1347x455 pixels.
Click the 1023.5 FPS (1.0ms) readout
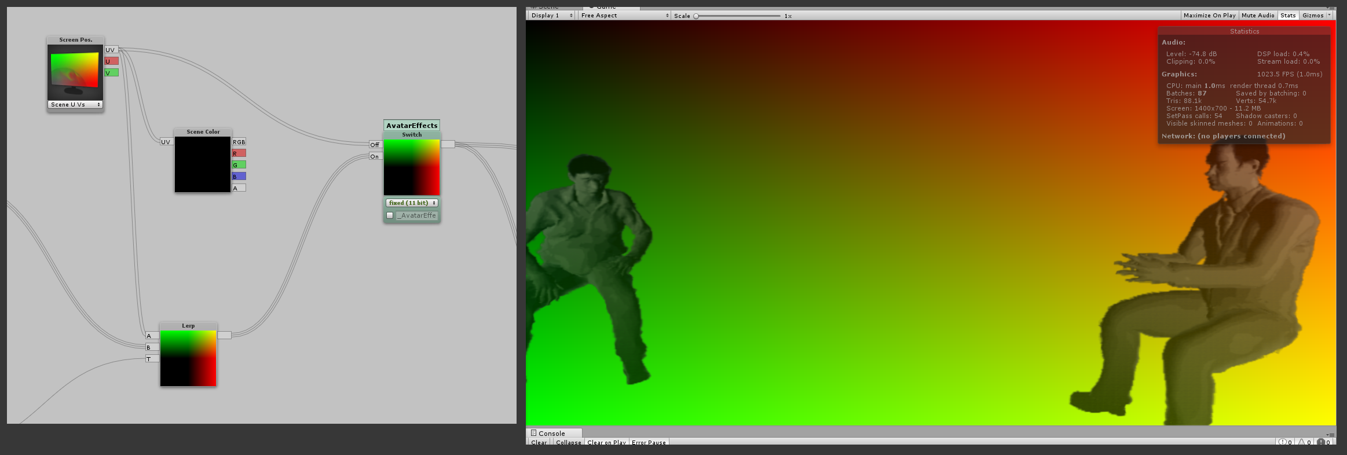(x=1290, y=74)
